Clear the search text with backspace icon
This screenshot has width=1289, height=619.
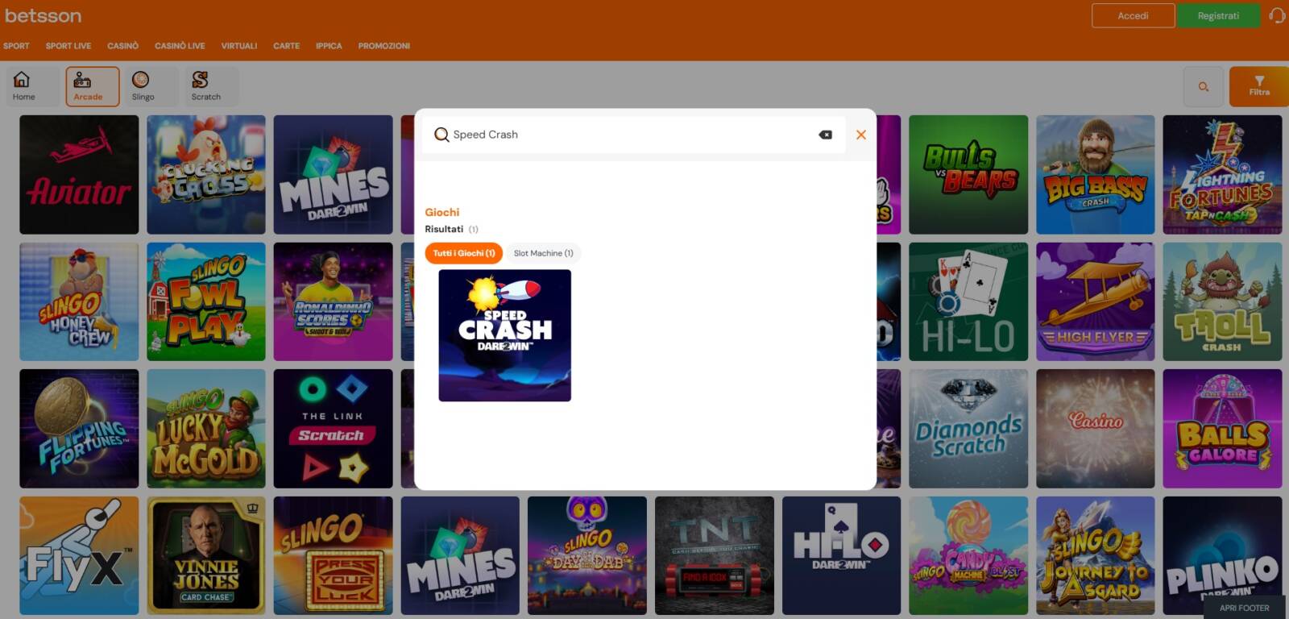click(x=825, y=135)
